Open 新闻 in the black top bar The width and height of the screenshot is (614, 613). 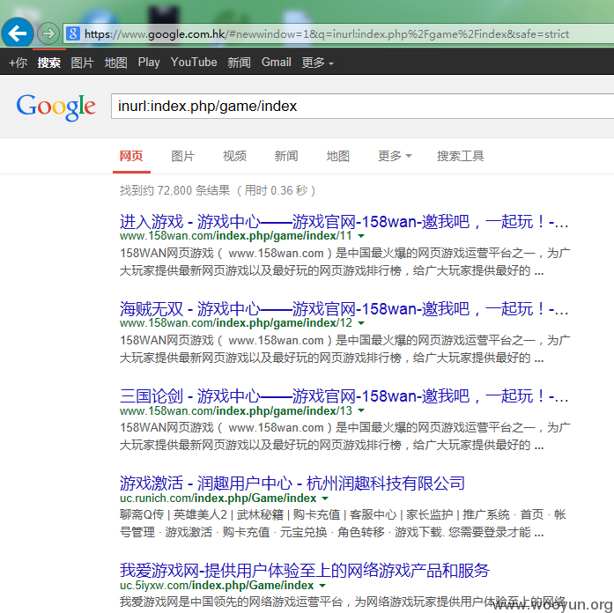coord(240,63)
